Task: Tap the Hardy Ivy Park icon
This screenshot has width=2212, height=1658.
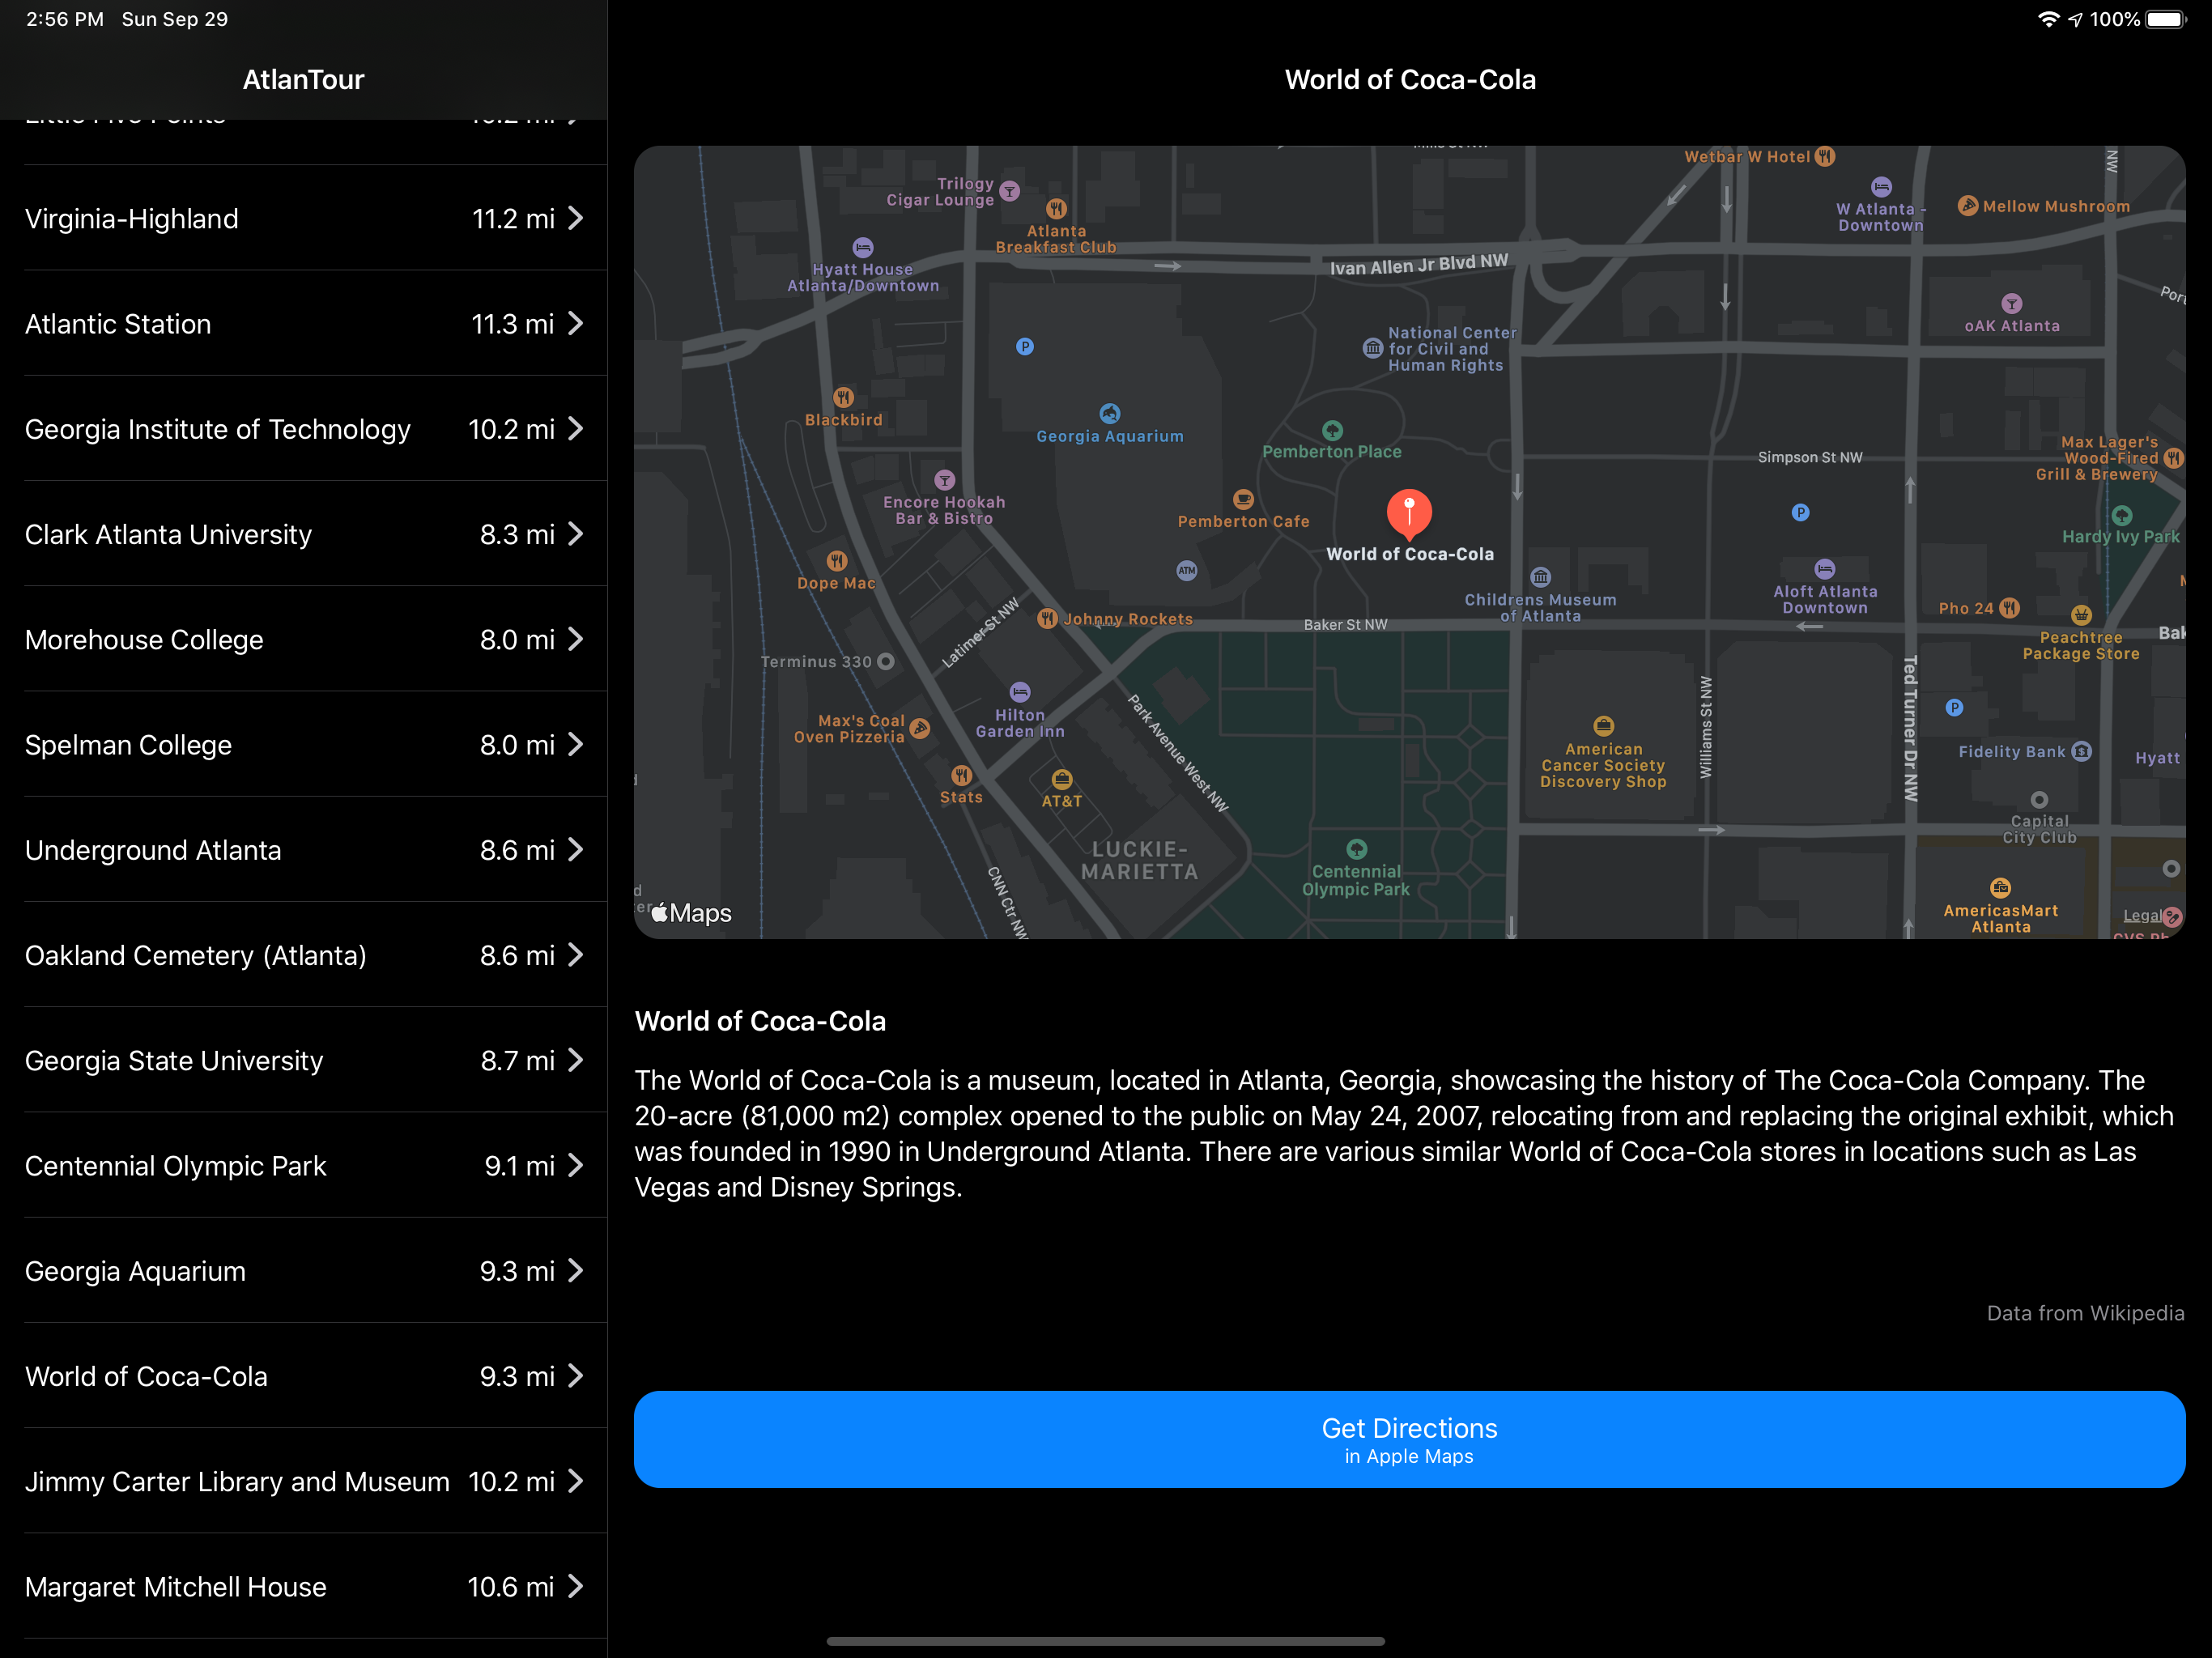Action: pos(2122,516)
